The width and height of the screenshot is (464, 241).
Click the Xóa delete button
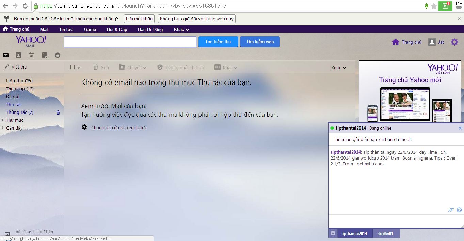(101, 67)
